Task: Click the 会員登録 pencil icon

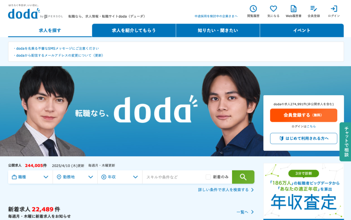Action: (314, 9)
